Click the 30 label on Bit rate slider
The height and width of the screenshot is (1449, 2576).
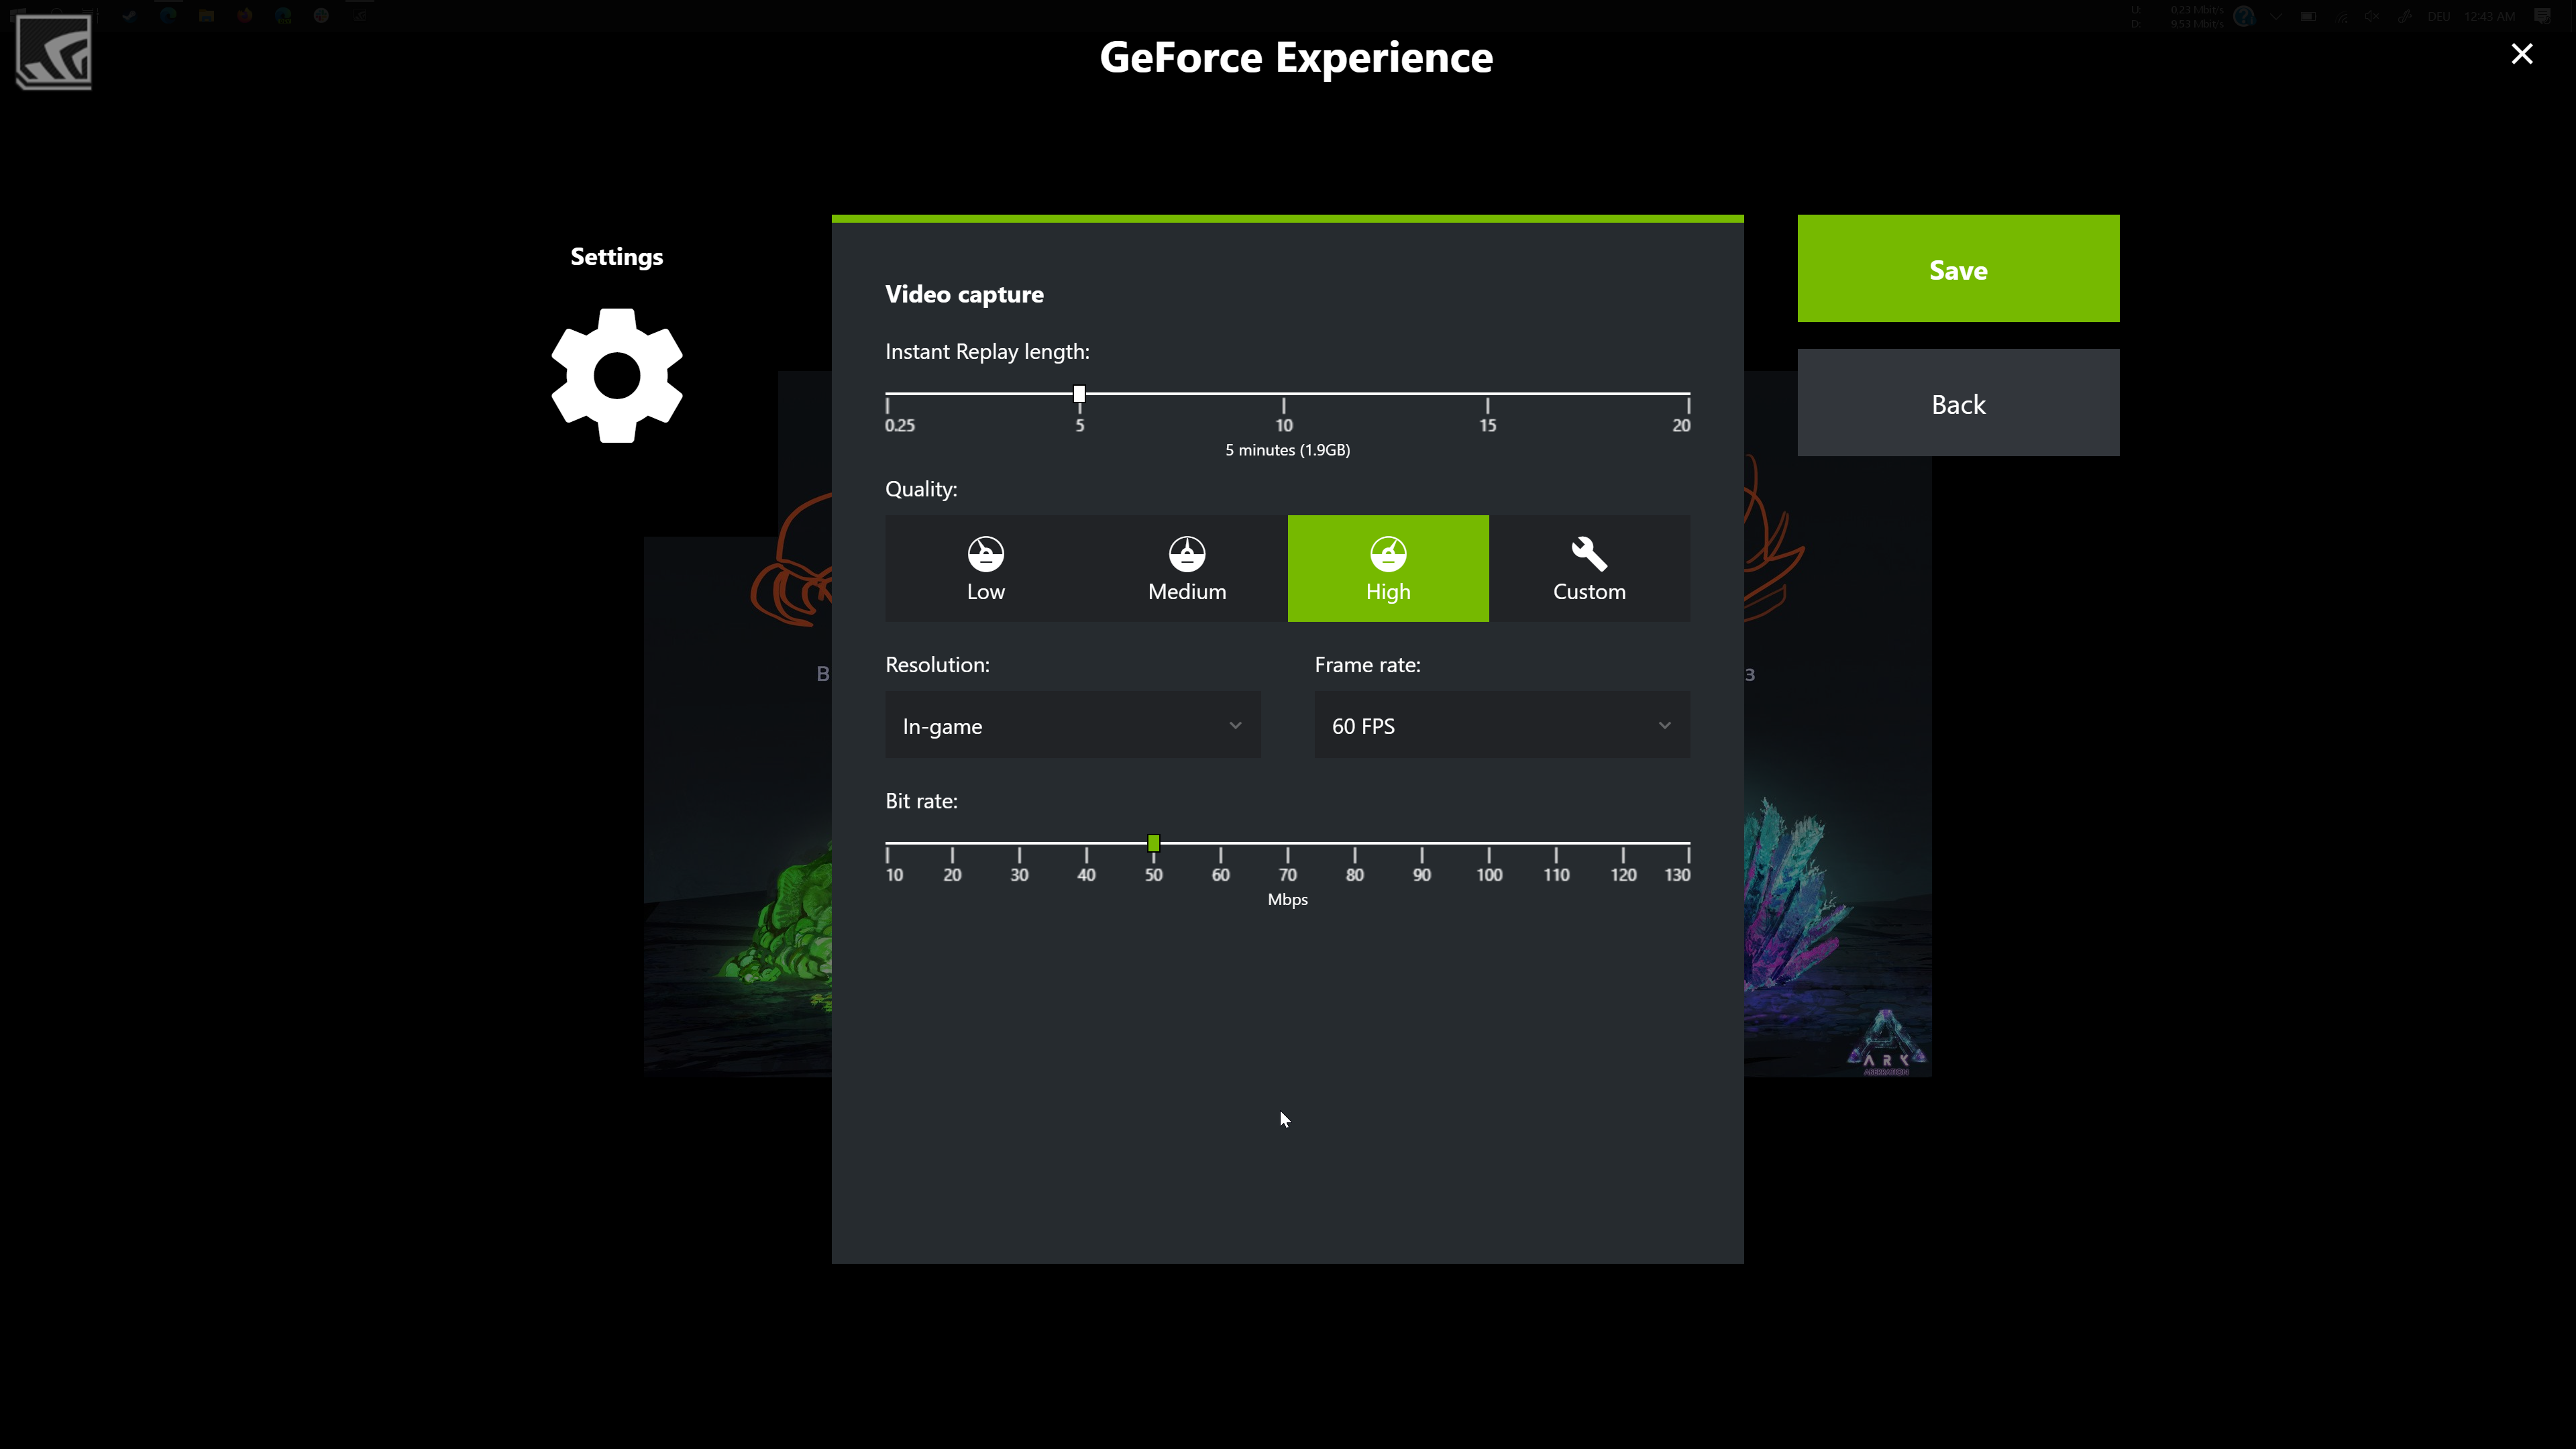1019,875
